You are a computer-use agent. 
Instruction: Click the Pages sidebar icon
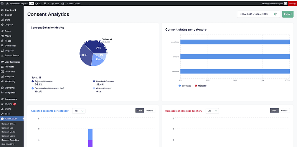pos(2,41)
